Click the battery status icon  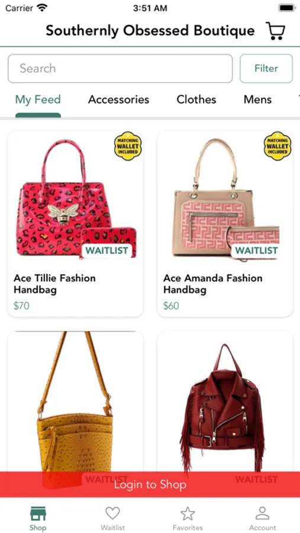tap(287, 8)
